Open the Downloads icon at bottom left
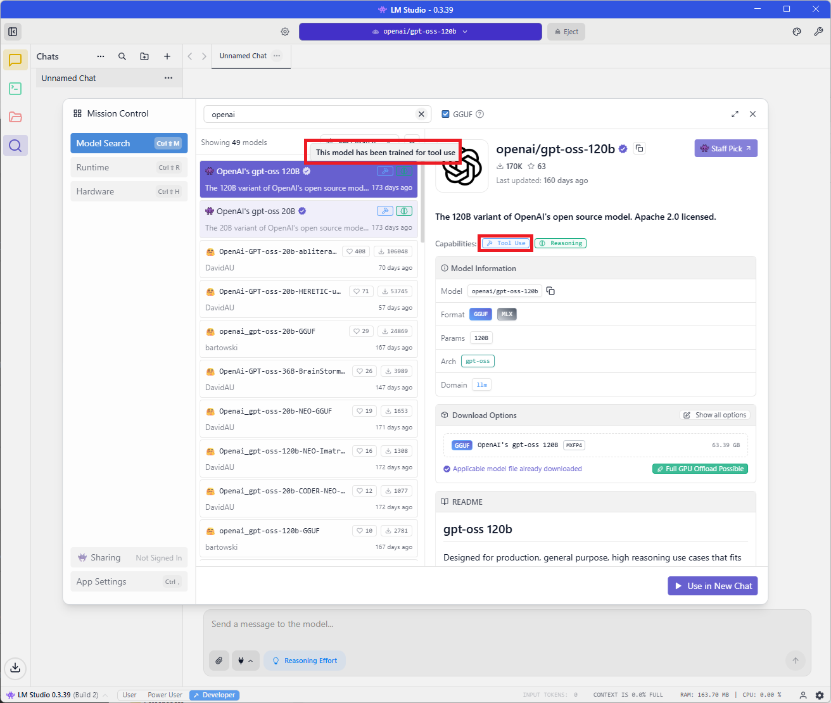Image resolution: width=831 pixels, height=703 pixels. tap(15, 668)
